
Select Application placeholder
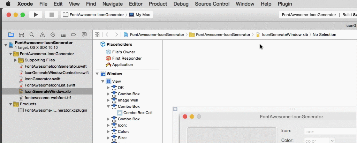pos(120,65)
